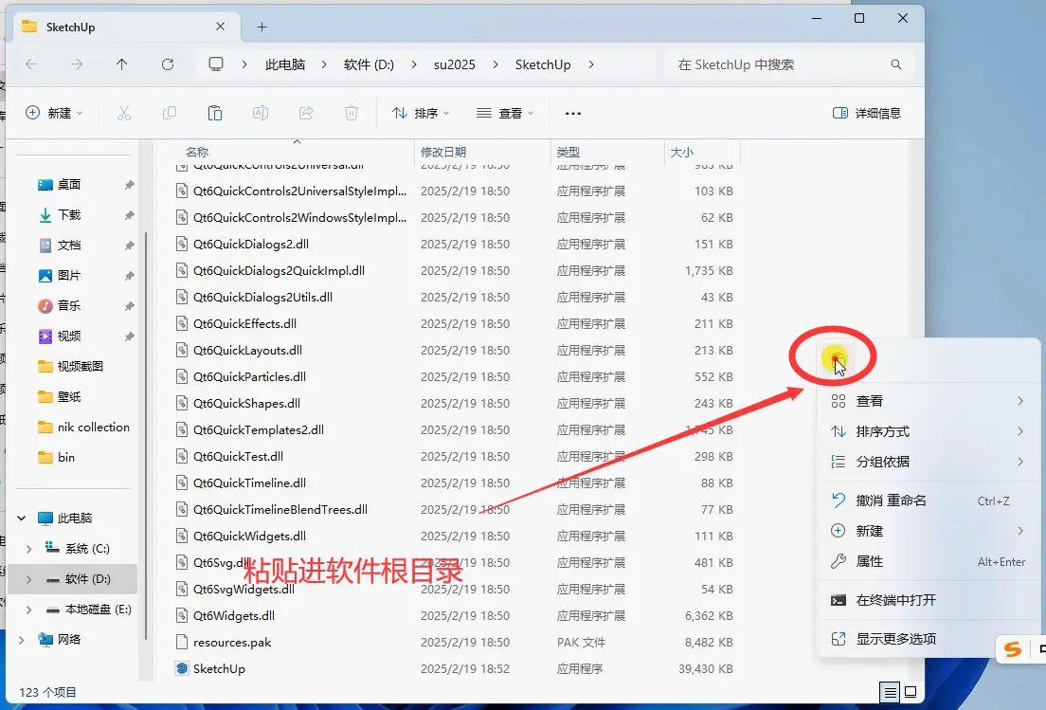Open a new tab with plus button

[x=262, y=27]
